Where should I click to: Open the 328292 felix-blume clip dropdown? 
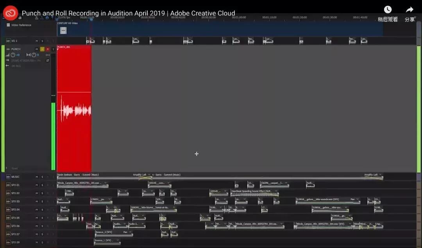click(x=174, y=207)
